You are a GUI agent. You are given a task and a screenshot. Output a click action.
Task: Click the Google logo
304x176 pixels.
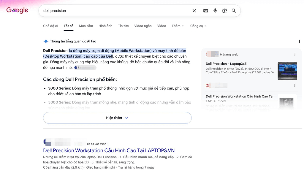click(17, 10)
